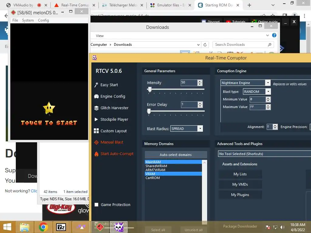311x233 pixels.
Task: Open the Nightmare Engine dropdown
Action: 268,83
